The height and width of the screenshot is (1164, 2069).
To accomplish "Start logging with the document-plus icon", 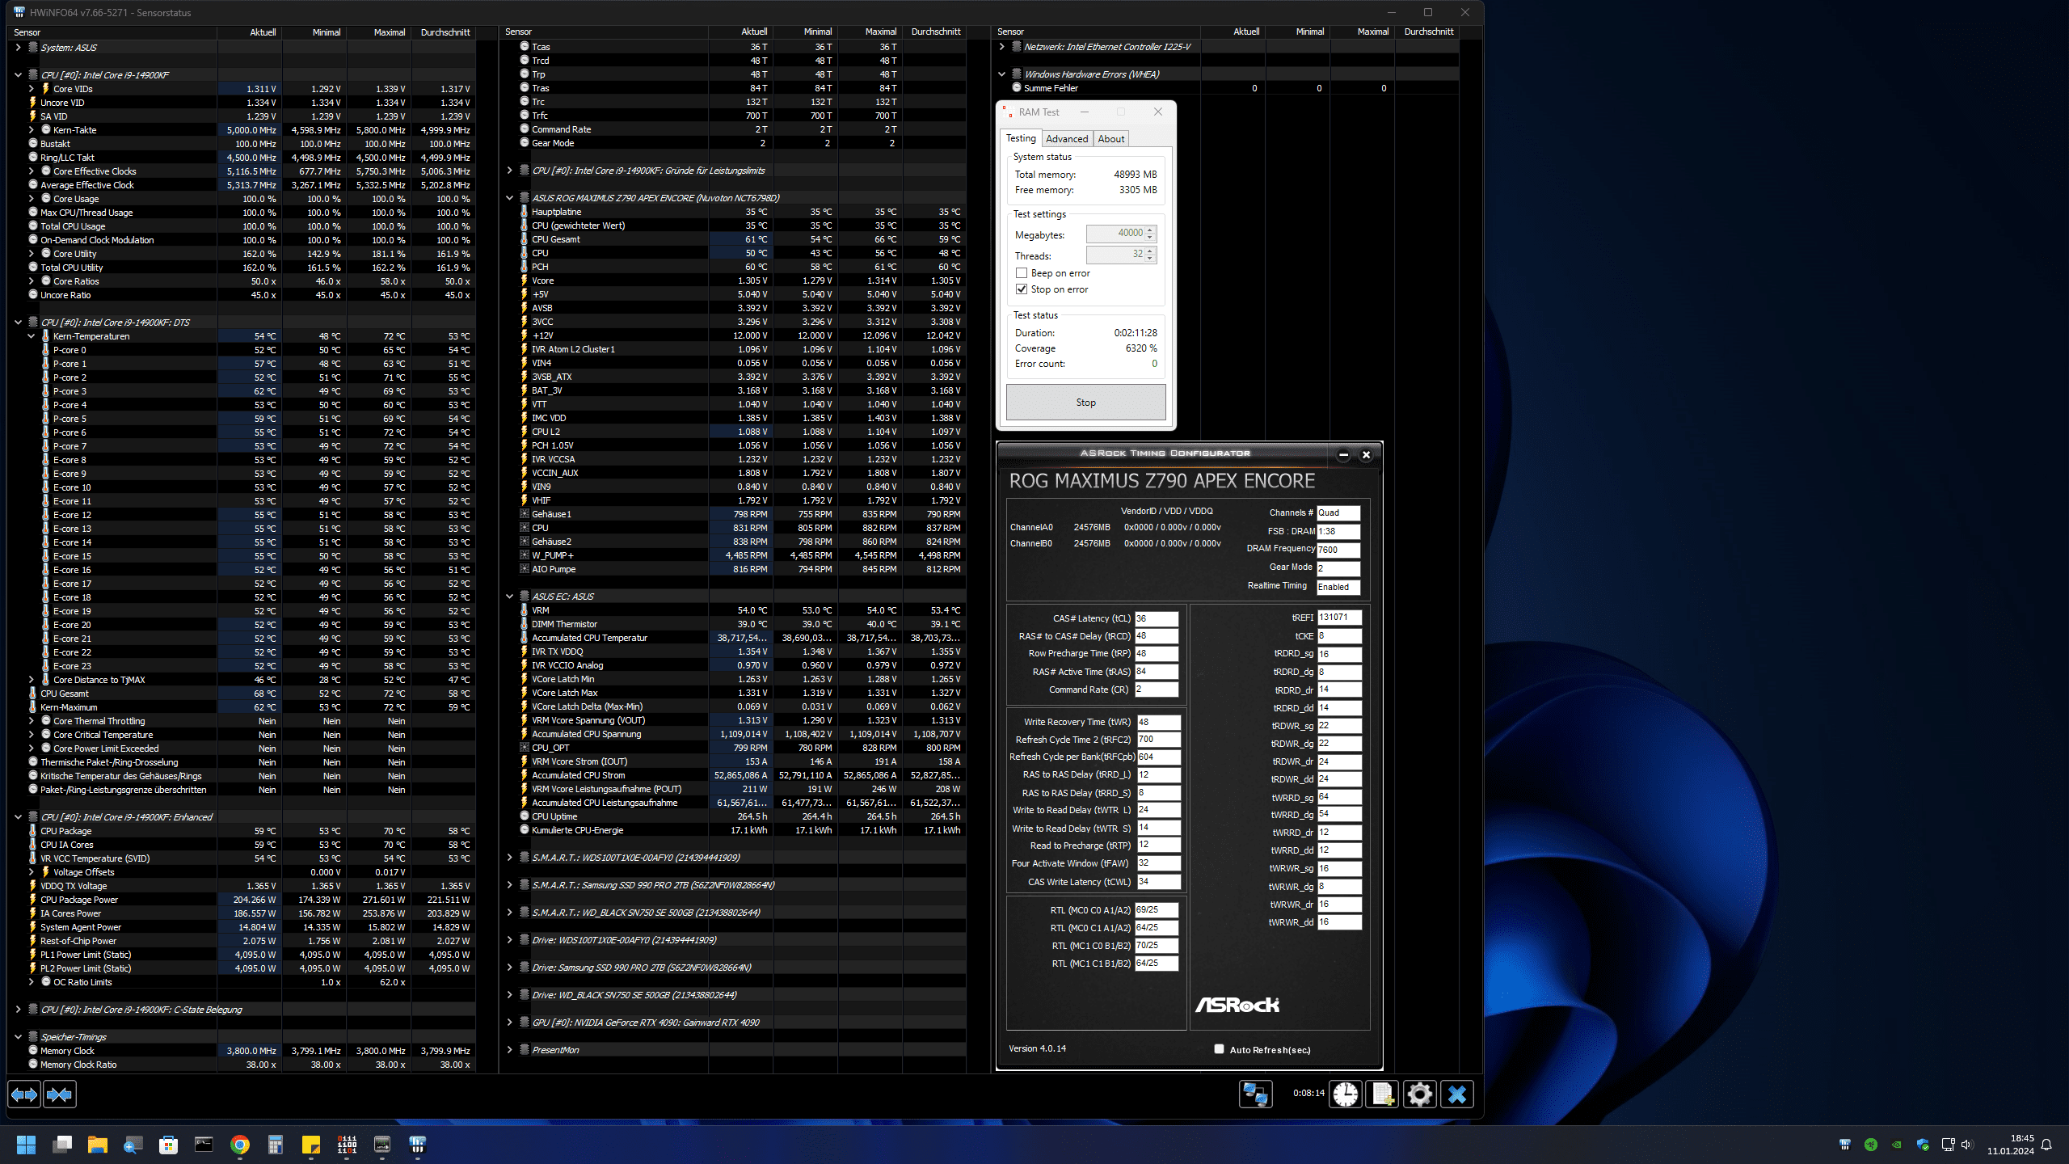I will point(1383,1094).
